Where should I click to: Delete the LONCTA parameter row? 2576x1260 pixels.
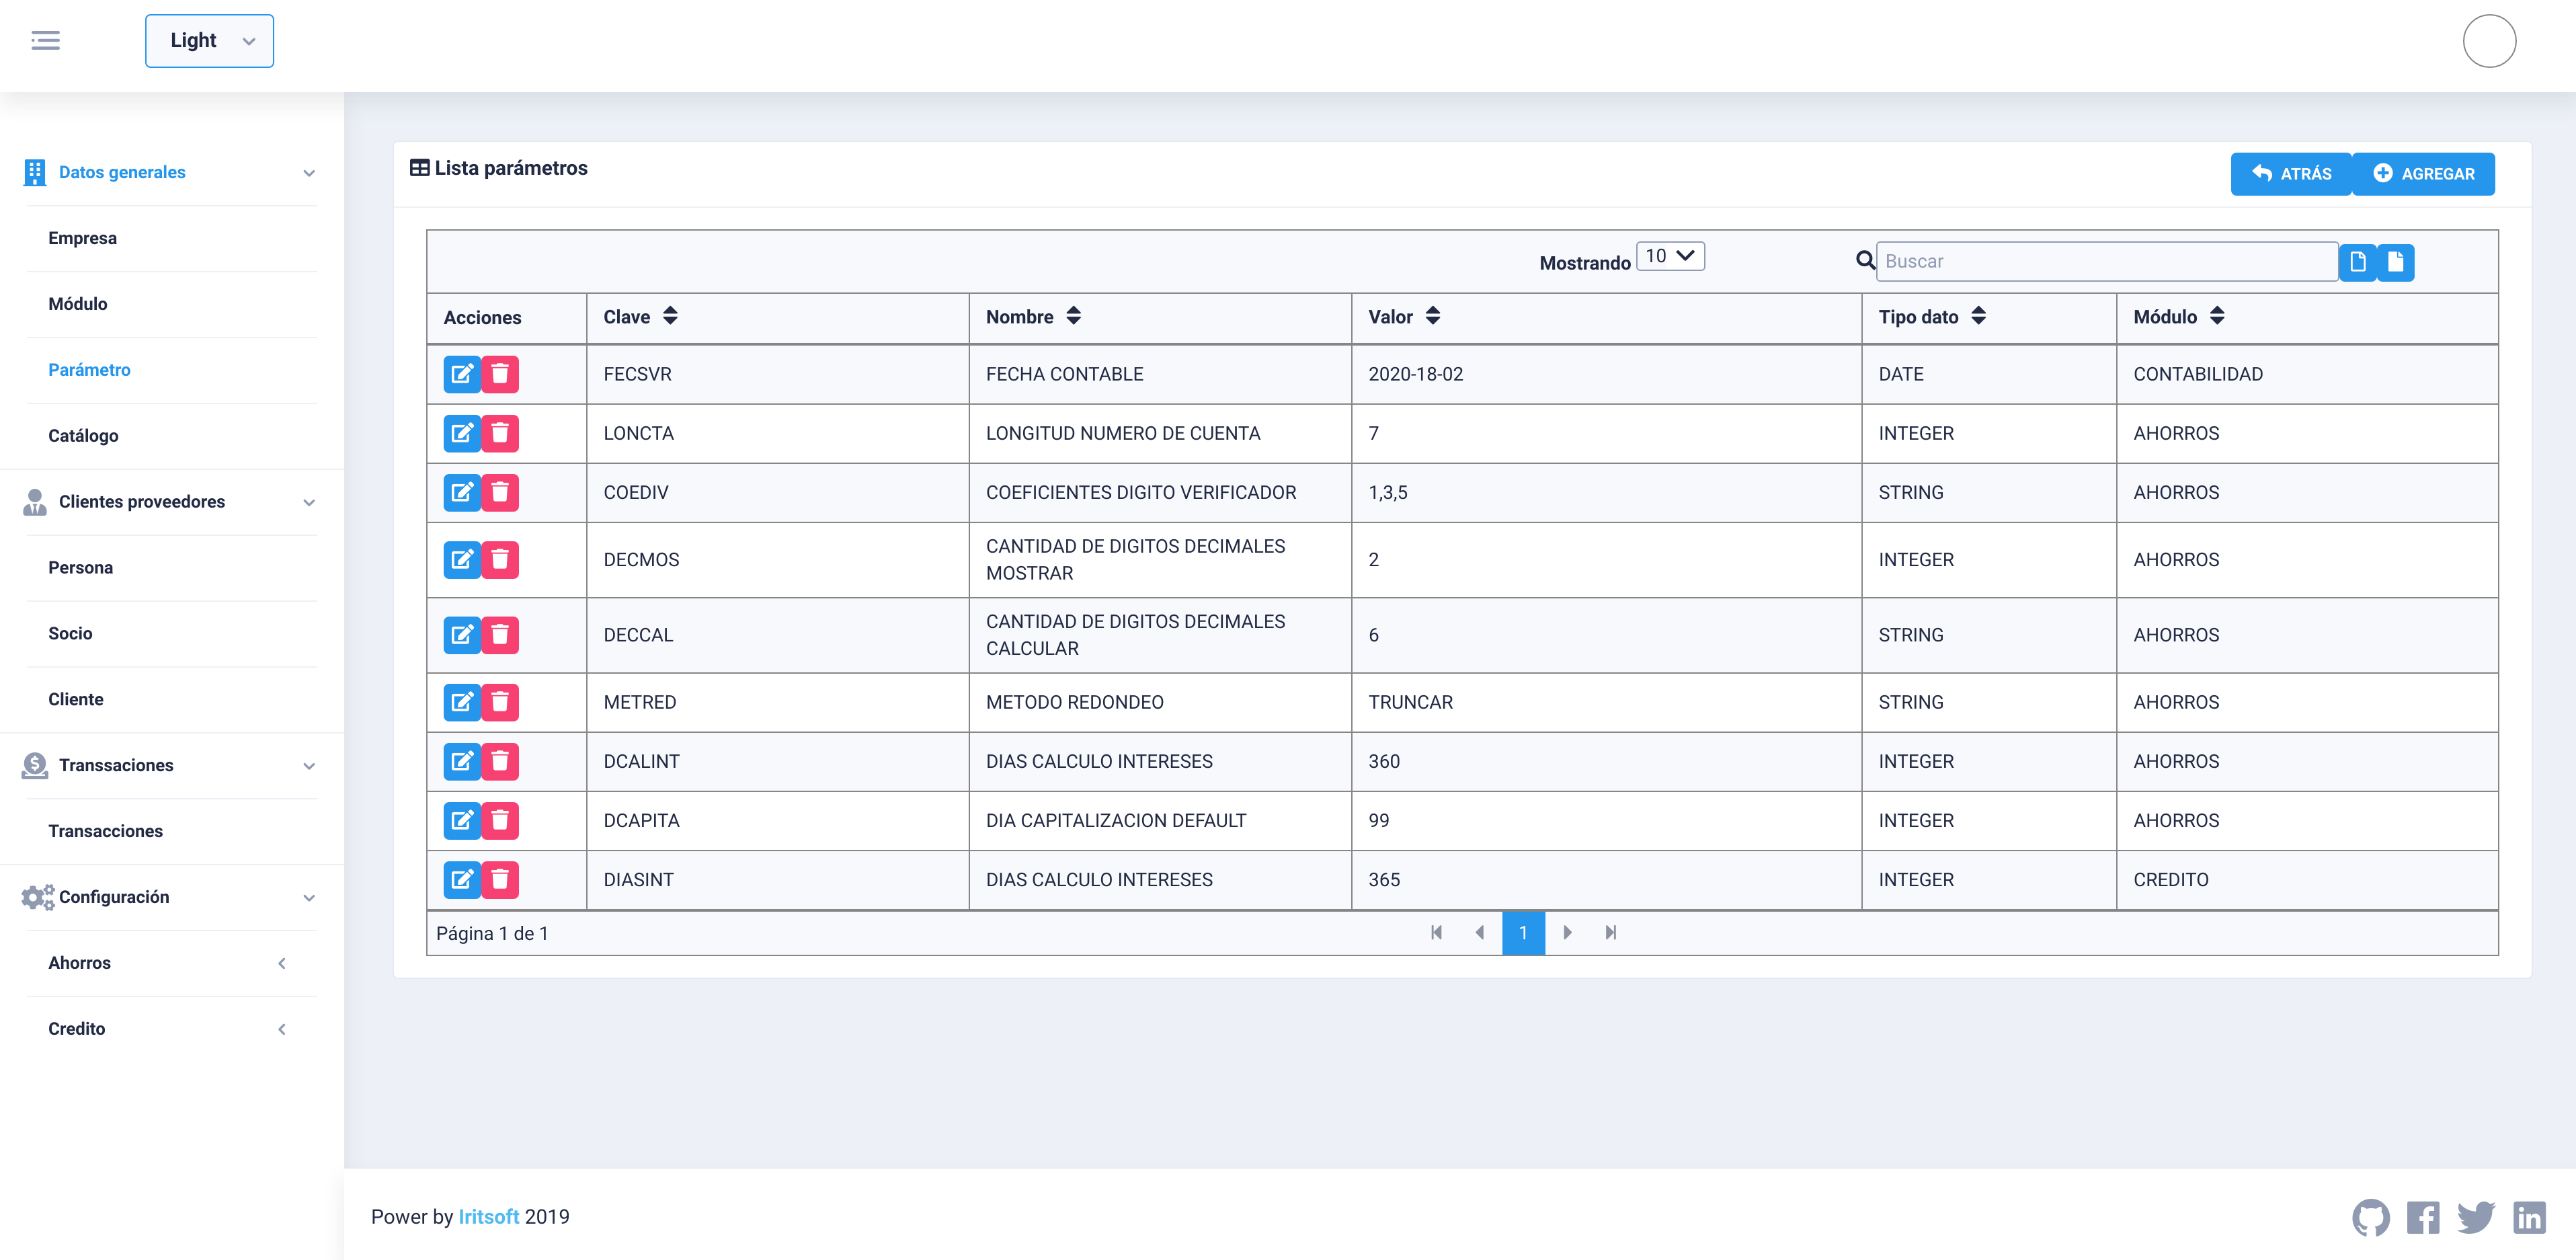[500, 433]
